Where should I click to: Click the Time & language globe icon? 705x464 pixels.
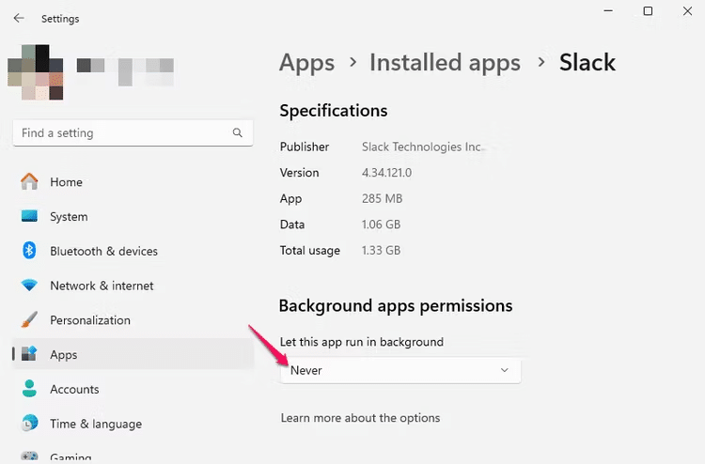tap(30, 424)
